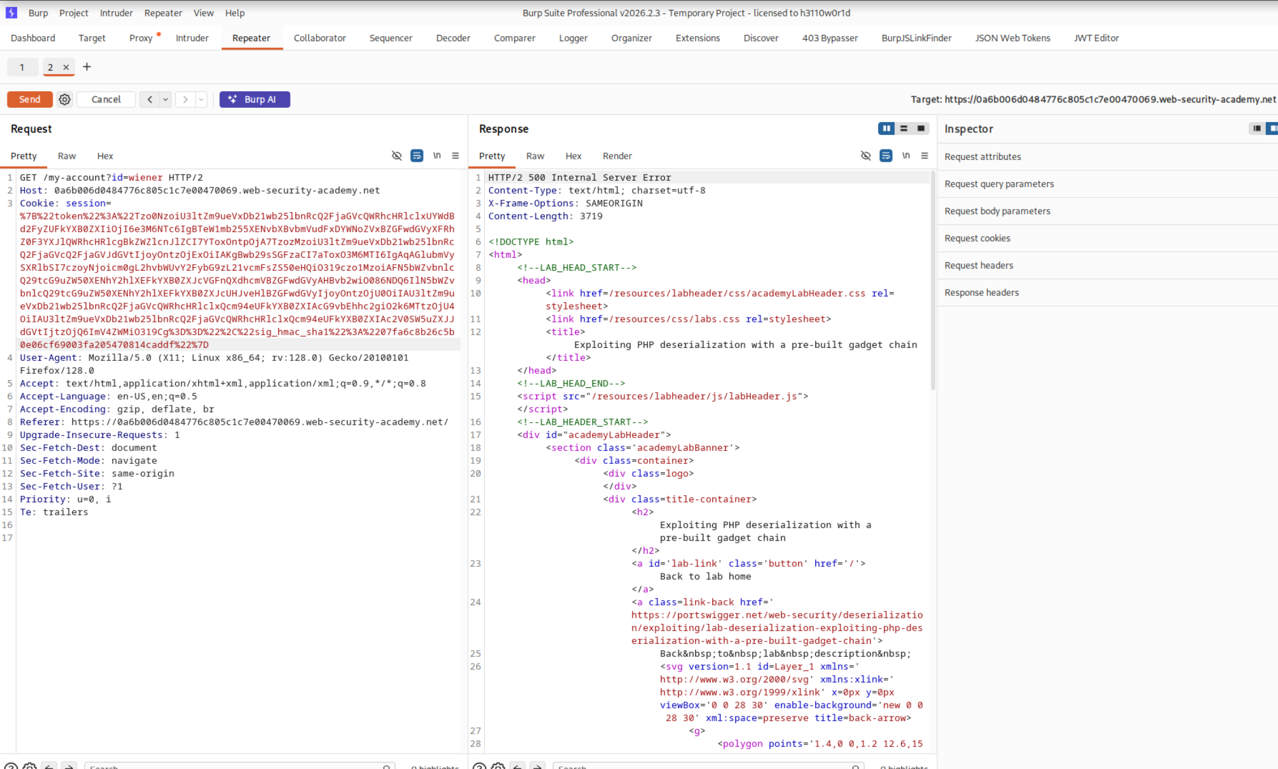Open the Help menu
Image resolution: width=1278 pixels, height=769 pixels.
click(235, 13)
